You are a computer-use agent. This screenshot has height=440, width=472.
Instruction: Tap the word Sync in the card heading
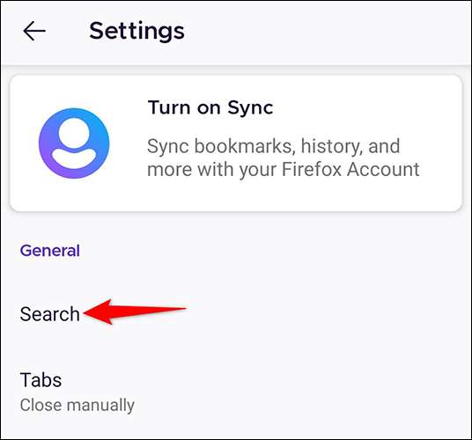click(x=250, y=107)
